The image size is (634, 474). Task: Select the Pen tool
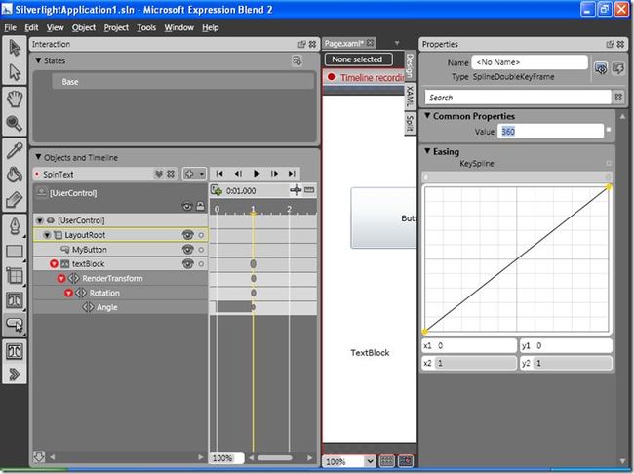[x=15, y=226]
